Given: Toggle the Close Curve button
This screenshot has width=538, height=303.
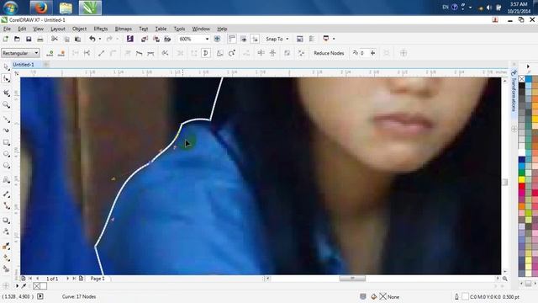Looking at the screenshot, I should point(206,53).
